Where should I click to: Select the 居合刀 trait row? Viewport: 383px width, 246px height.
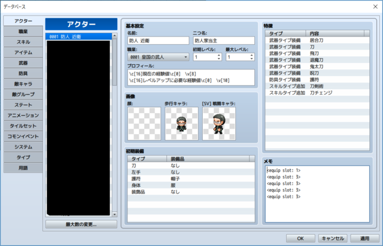tap(317, 40)
